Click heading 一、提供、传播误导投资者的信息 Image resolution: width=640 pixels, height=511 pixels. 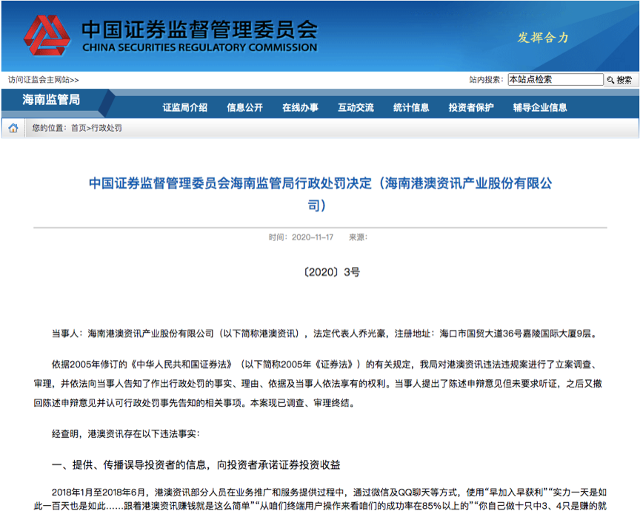click(196, 465)
